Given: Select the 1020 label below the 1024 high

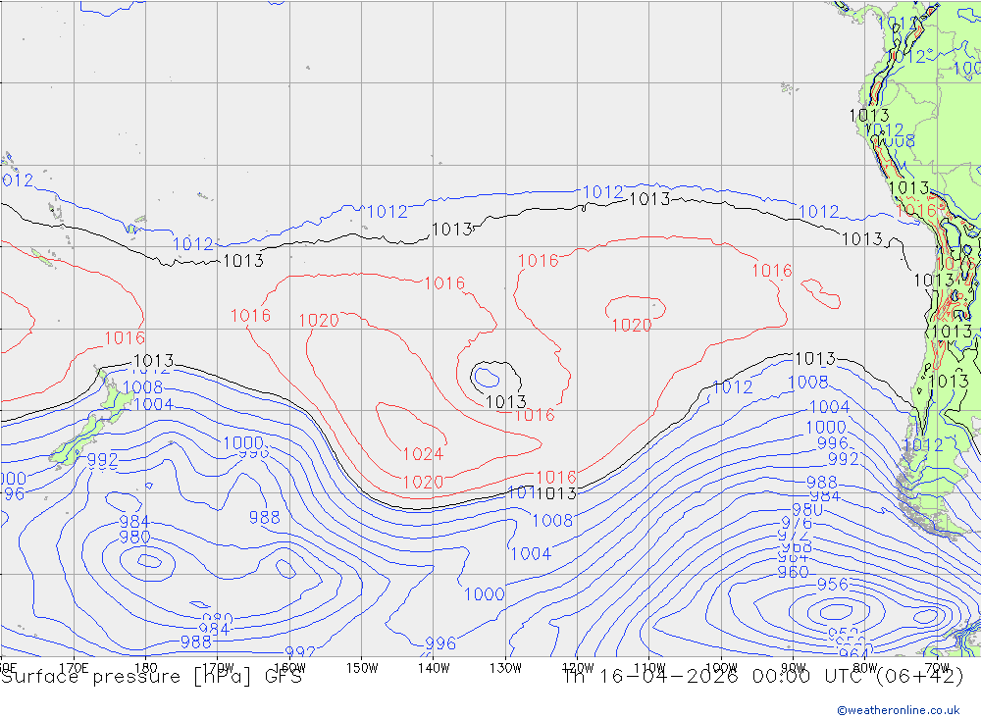Looking at the screenshot, I should tap(423, 482).
